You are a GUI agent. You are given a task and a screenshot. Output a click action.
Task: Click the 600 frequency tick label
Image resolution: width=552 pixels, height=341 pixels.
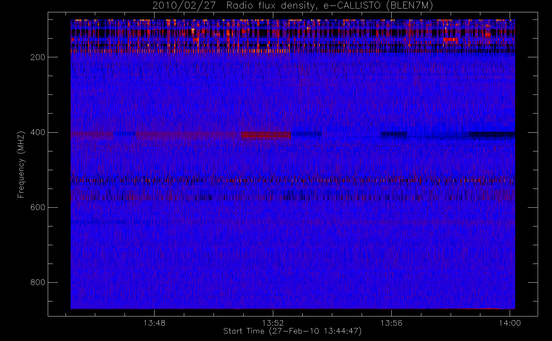[38, 207]
